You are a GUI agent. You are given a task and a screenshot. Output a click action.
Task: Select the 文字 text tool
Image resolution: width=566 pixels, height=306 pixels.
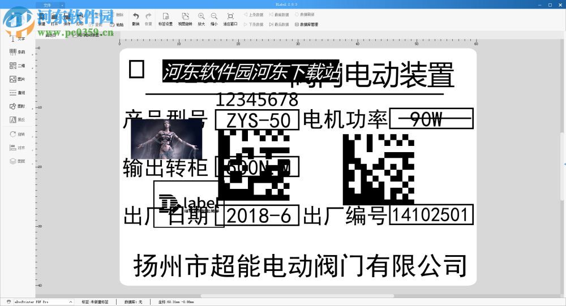18,38
